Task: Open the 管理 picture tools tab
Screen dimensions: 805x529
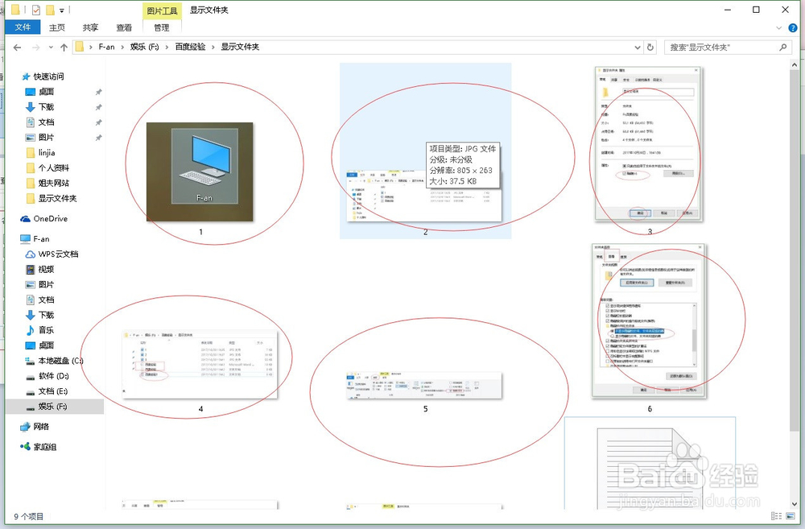Action: tap(161, 27)
